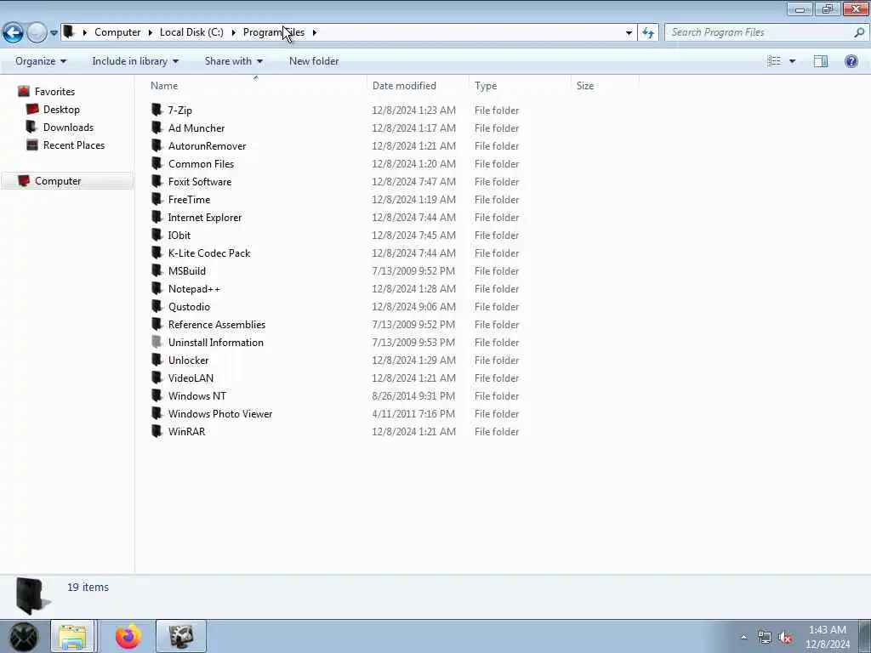Image resolution: width=871 pixels, height=653 pixels.
Task: Select the Ad Muncher folder icon
Action: [157, 128]
